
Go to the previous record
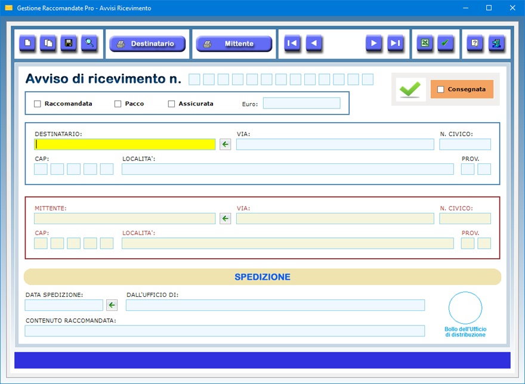(x=314, y=43)
